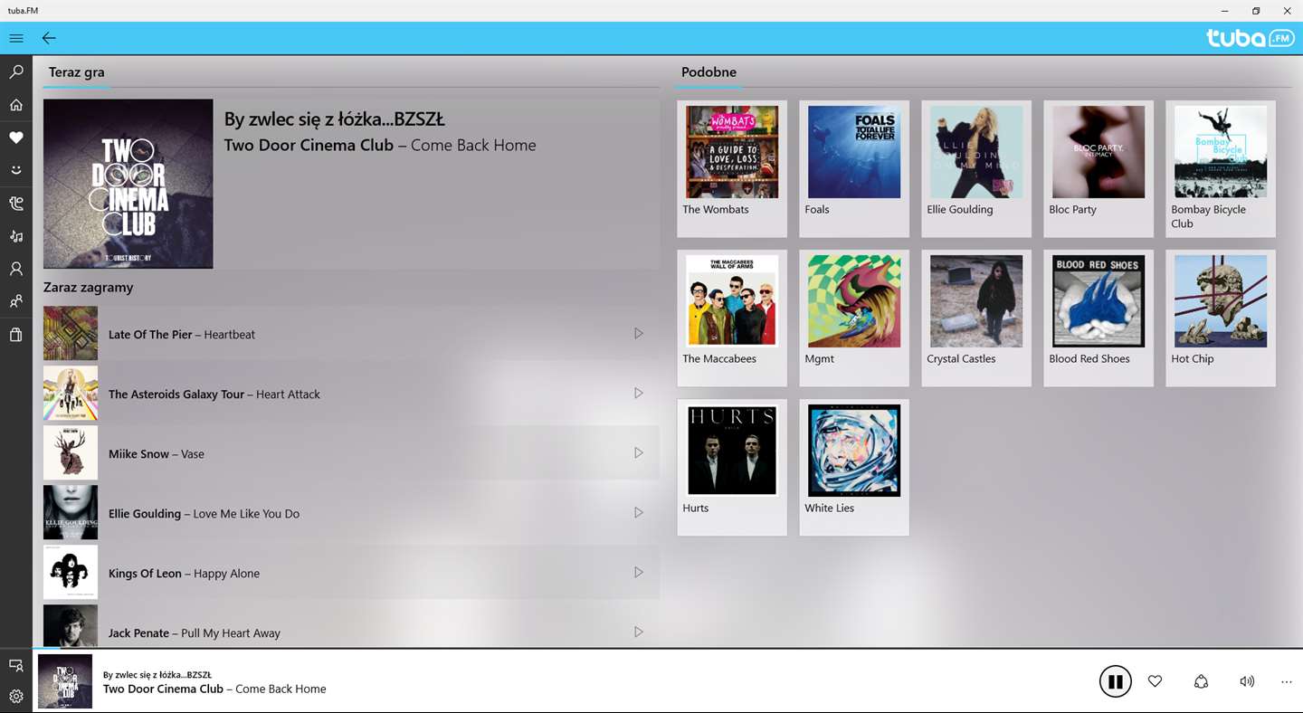
Task: Open The Maccabees artist card
Action: point(732,318)
